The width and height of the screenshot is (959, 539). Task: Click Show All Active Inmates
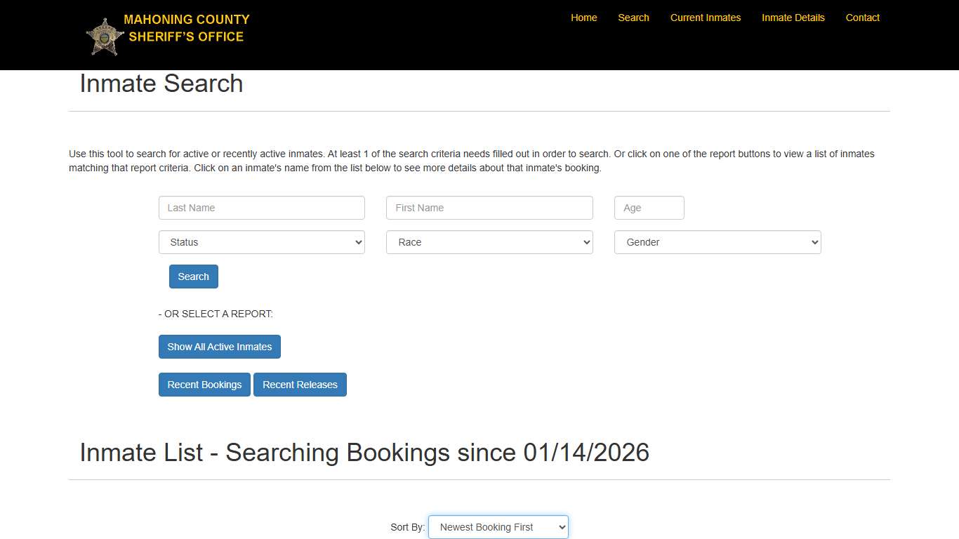(219, 346)
